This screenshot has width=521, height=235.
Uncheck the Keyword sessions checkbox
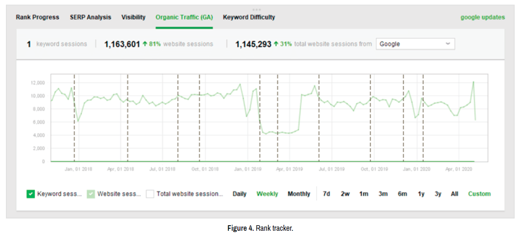click(31, 194)
